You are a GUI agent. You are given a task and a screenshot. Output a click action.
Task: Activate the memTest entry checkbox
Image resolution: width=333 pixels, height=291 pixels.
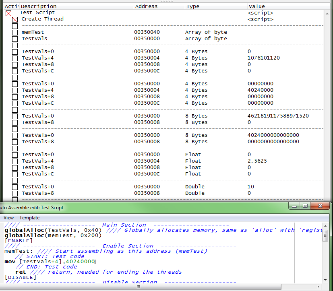(15, 33)
